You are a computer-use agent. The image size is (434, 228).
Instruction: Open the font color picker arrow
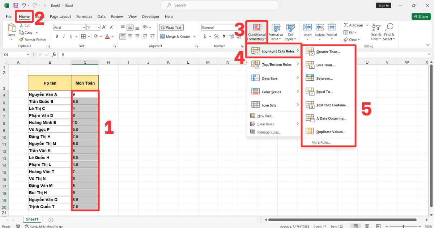(113, 37)
